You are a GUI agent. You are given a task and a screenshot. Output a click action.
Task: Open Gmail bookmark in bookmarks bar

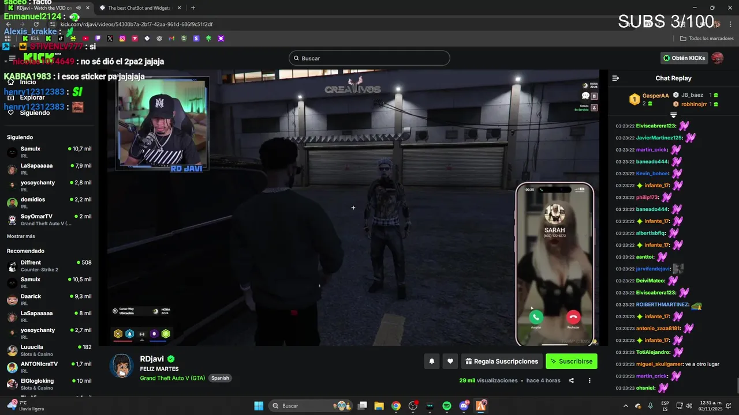point(171,39)
